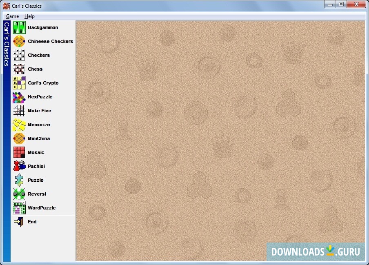Maximize the Carl's Classics window
Screen dimensions: 369x265
coord(341,4)
